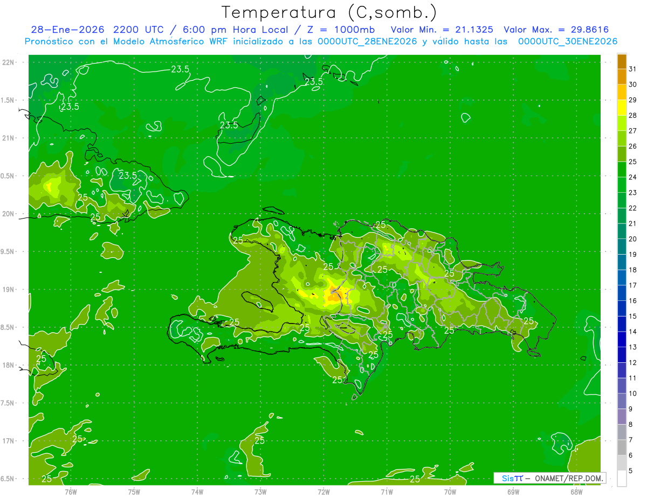Select the '0000UTC_30ENE2026' valid-until timestamp
This screenshot has width=647, height=499.
click(x=567, y=41)
